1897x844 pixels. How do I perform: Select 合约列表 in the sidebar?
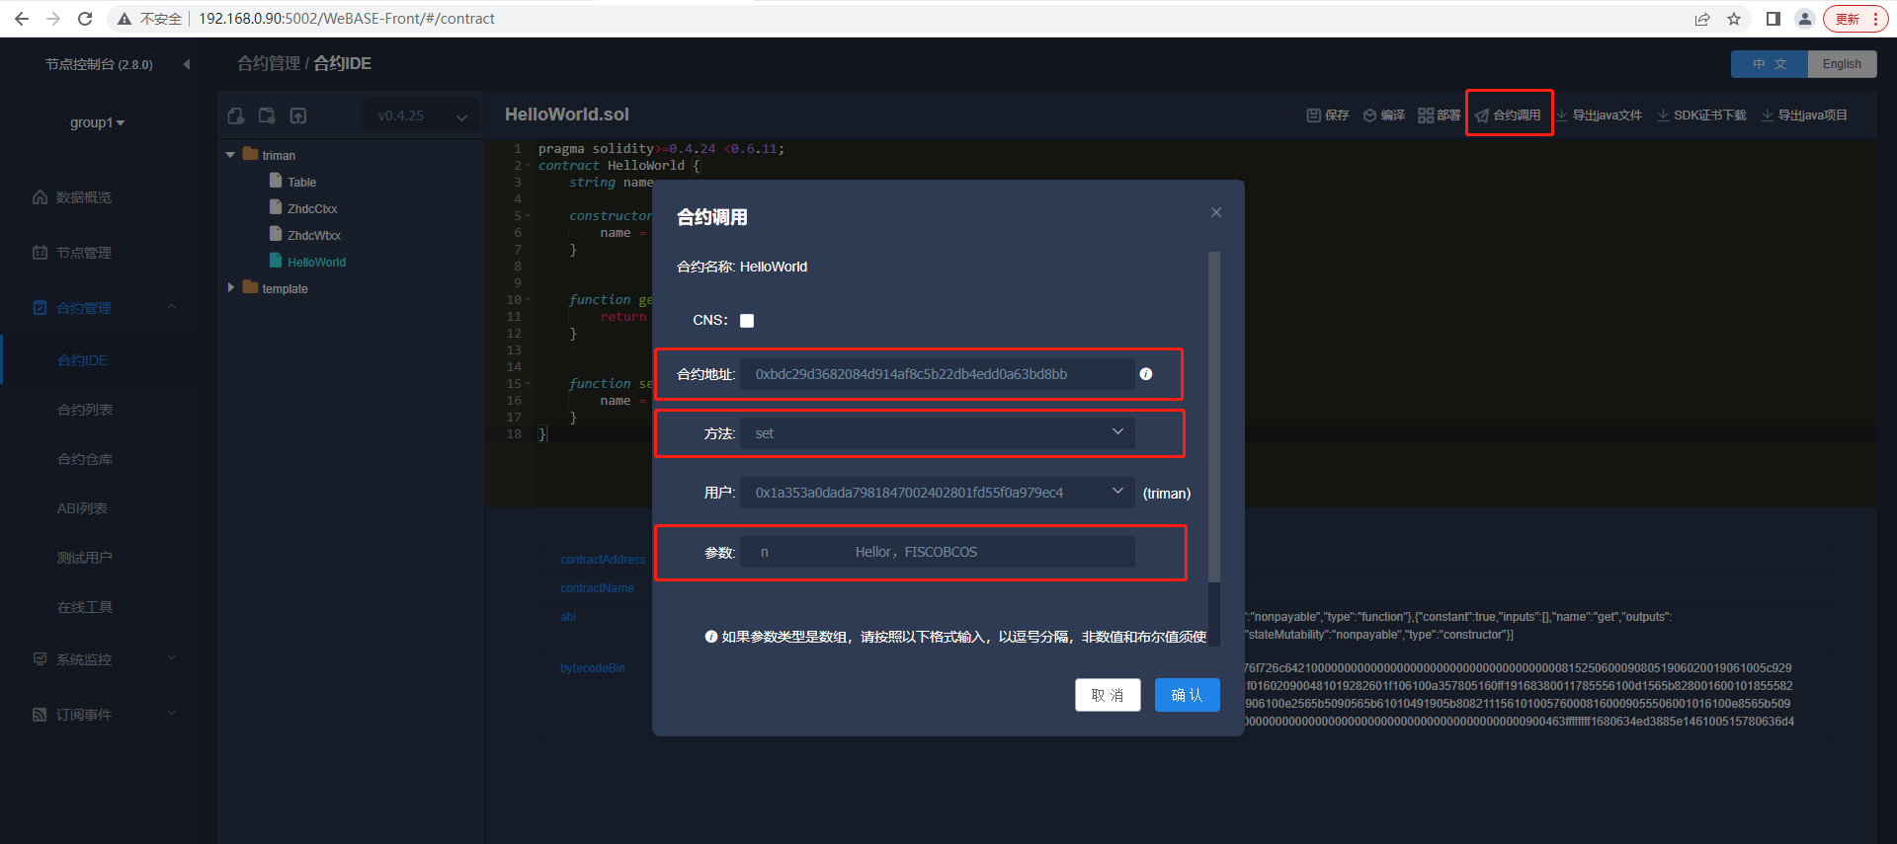point(85,410)
